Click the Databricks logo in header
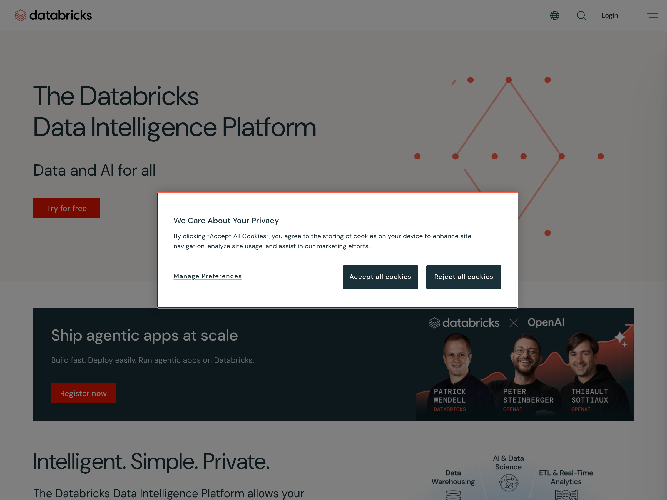The height and width of the screenshot is (500, 667). click(x=53, y=15)
